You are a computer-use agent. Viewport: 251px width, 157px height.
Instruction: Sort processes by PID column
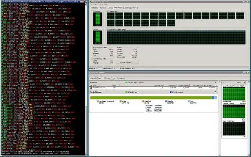[116, 86]
